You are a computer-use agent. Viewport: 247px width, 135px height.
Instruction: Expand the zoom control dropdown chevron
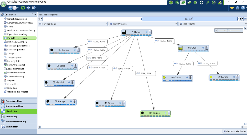tap(216, 31)
